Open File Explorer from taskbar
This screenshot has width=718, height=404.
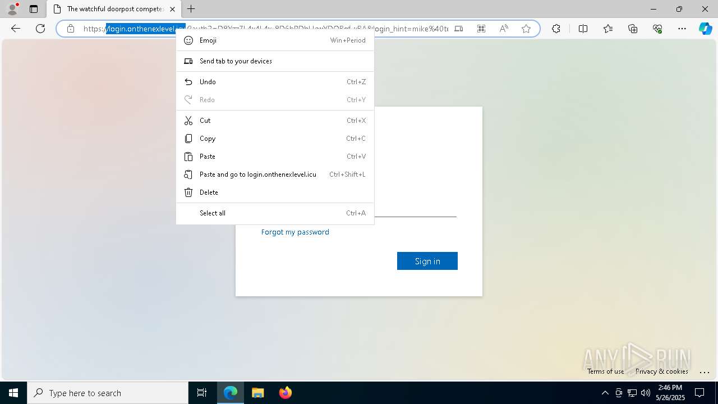click(257, 393)
